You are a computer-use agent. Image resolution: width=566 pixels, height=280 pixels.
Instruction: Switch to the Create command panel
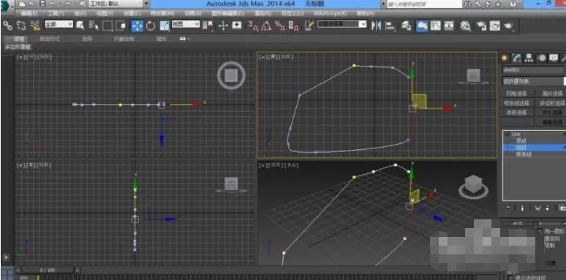coord(505,58)
